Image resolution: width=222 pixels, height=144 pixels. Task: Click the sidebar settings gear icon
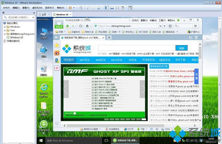click(x=57, y=123)
